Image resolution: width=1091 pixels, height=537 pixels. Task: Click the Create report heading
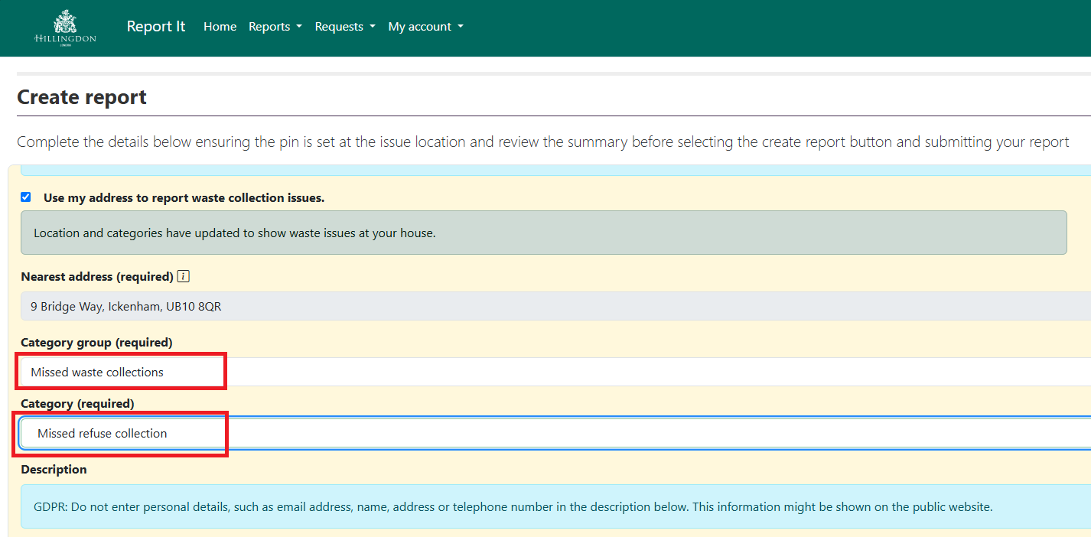click(x=82, y=97)
